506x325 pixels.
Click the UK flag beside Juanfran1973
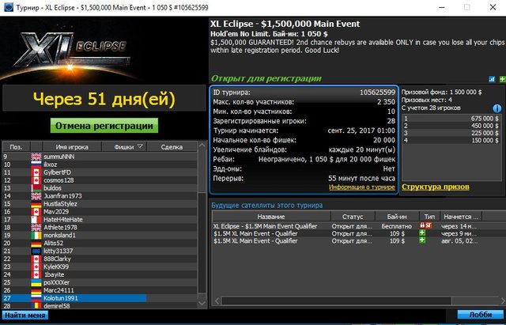coord(36,196)
